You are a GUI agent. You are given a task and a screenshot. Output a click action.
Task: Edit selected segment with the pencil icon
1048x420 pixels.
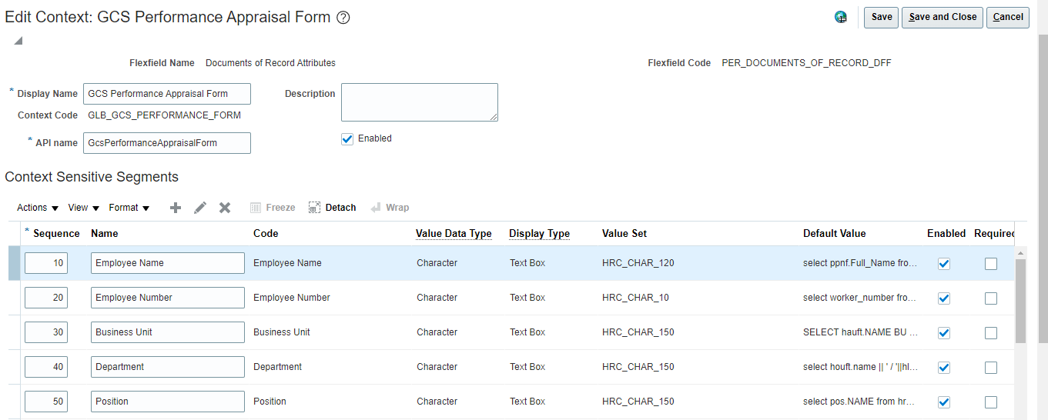click(200, 208)
